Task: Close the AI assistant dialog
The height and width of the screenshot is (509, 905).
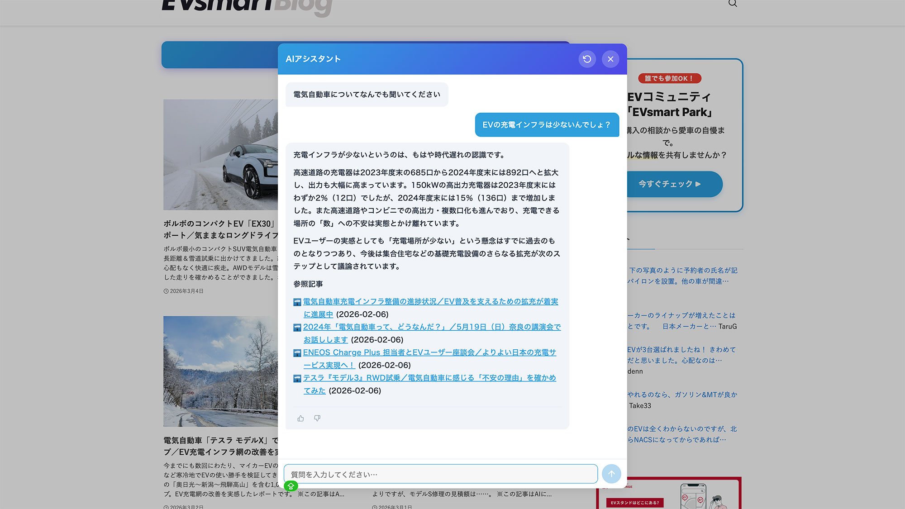Action: pyautogui.click(x=610, y=59)
